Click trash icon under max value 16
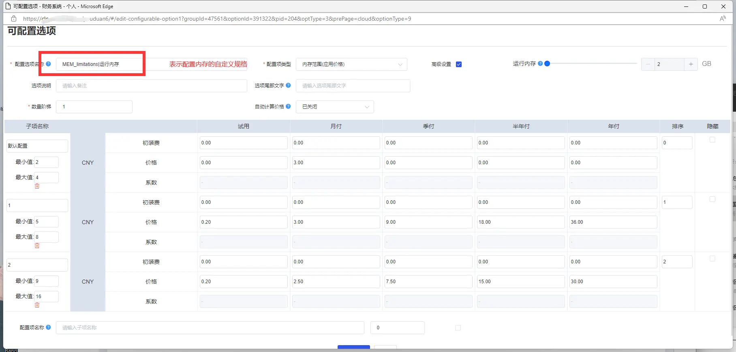Image resolution: width=736 pixels, height=352 pixels. pyautogui.click(x=37, y=305)
